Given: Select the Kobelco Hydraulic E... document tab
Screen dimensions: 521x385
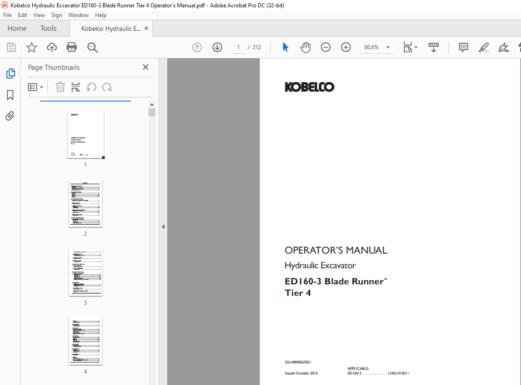Looking at the screenshot, I should [x=111, y=28].
